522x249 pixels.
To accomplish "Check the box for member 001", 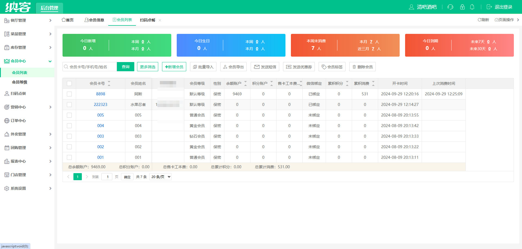I will [69, 157].
